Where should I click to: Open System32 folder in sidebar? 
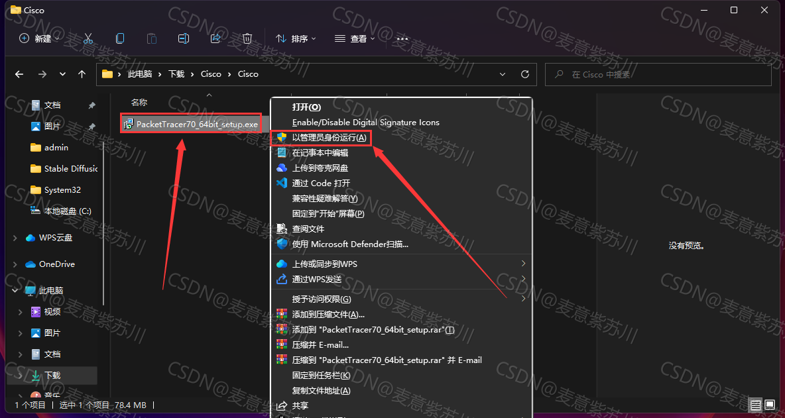point(62,190)
